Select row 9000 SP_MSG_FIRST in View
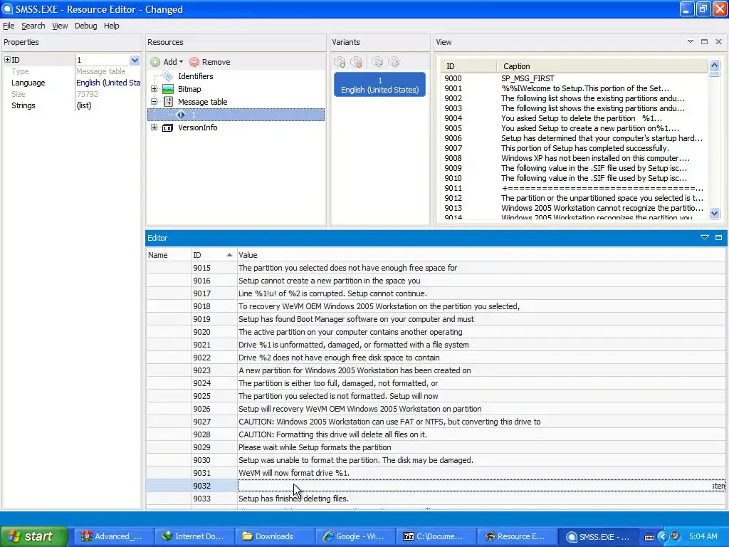729x547 pixels. [x=573, y=78]
